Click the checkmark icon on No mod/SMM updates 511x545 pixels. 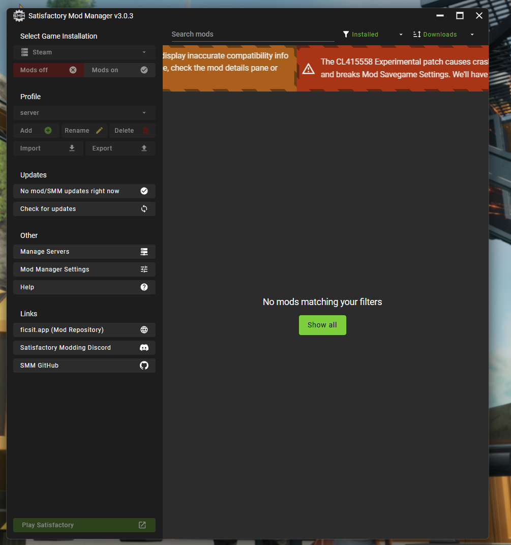[144, 191]
